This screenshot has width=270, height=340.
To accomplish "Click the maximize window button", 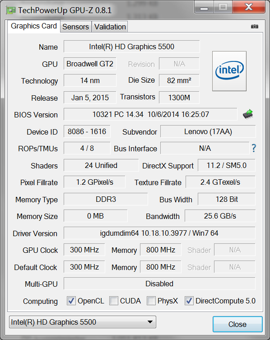I will [x=223, y=7].
